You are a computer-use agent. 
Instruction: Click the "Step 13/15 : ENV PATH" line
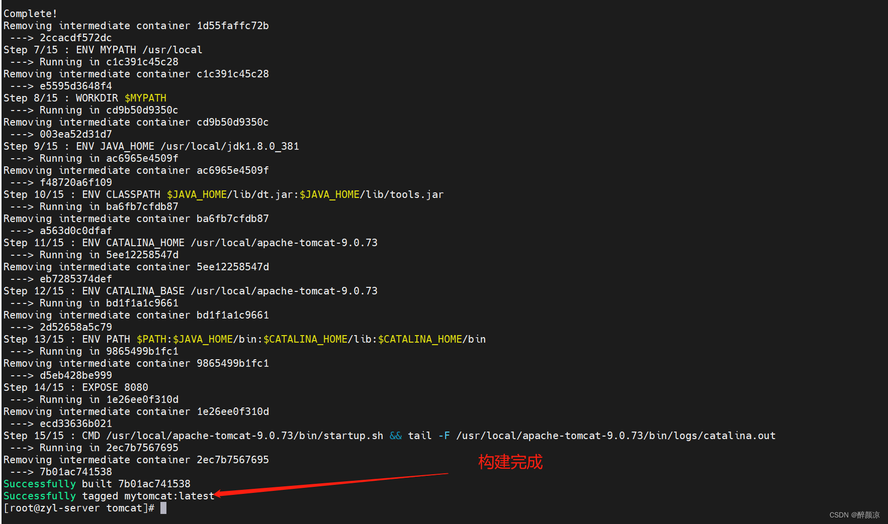245,339
